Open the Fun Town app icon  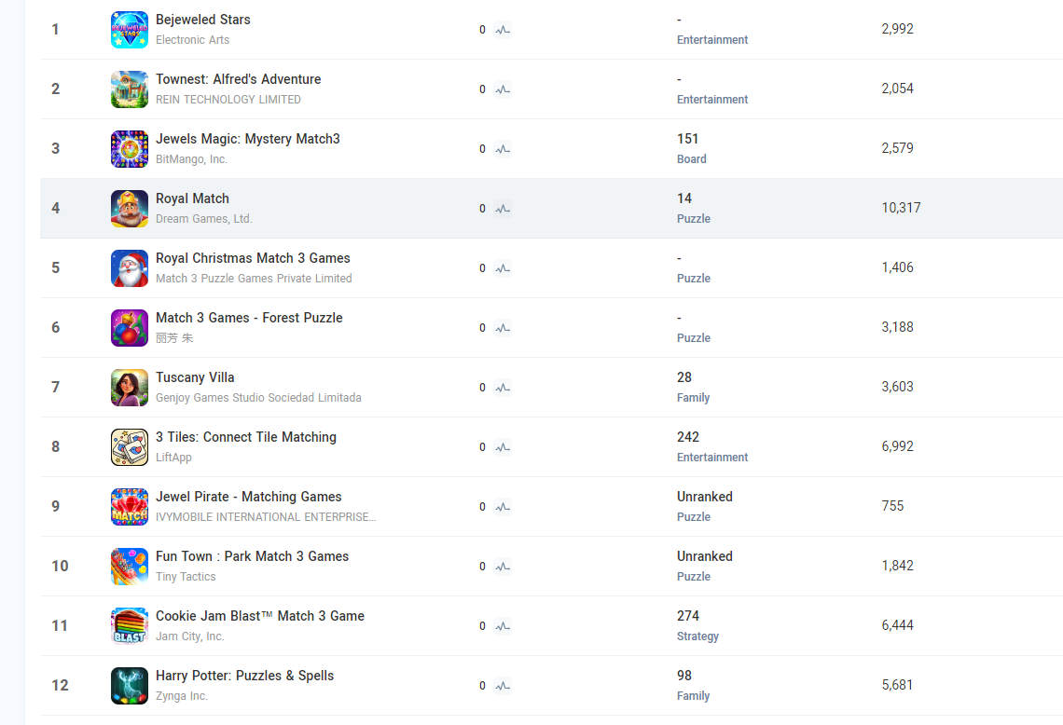tap(129, 567)
